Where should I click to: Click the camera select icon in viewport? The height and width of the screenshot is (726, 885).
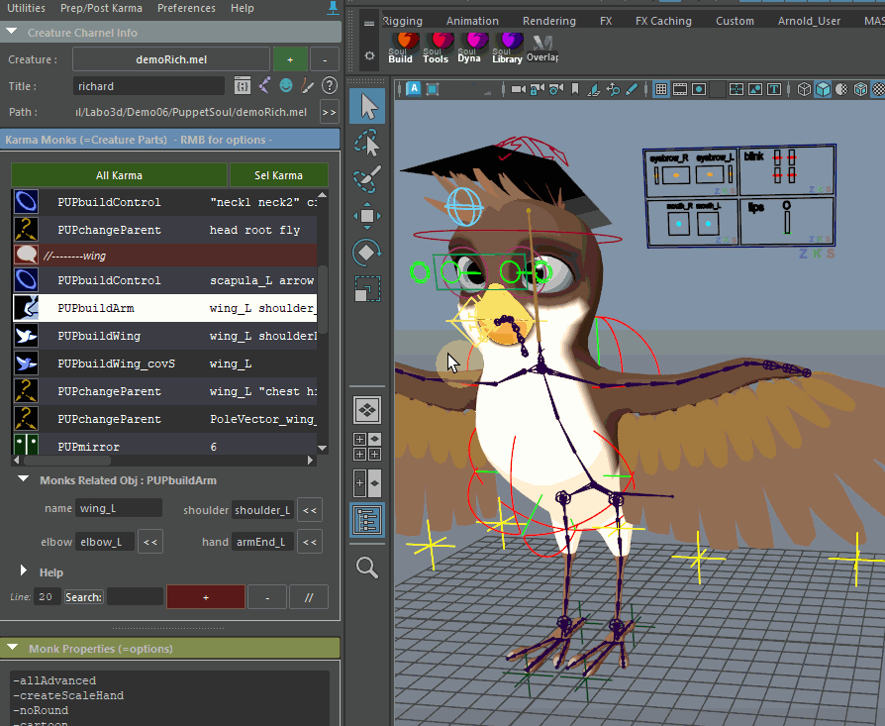(x=518, y=89)
